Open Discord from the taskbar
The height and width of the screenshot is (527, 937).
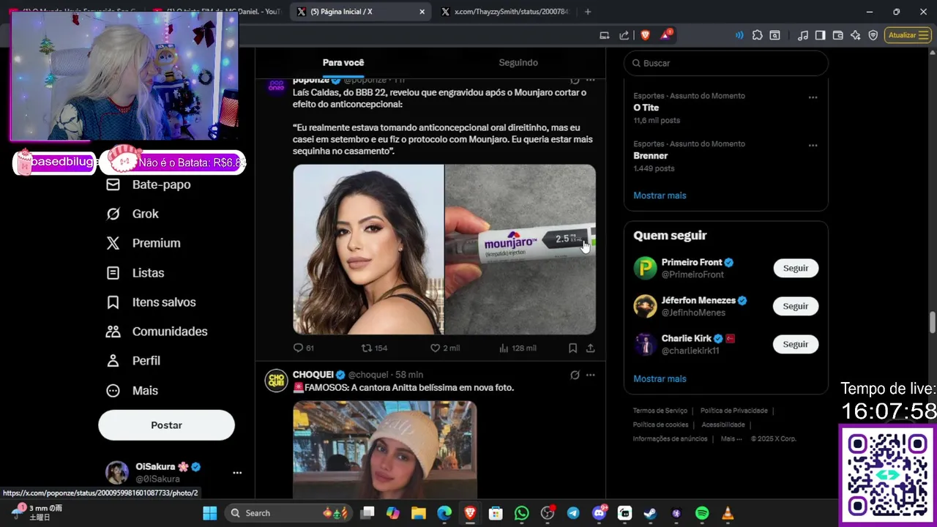pos(599,513)
